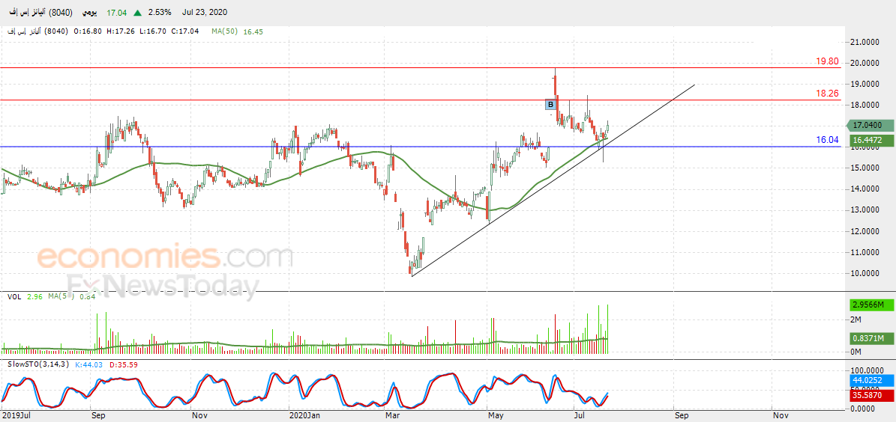The height and width of the screenshot is (422, 896).
Task: Click the 16.04 blue support label
Action: [827, 140]
